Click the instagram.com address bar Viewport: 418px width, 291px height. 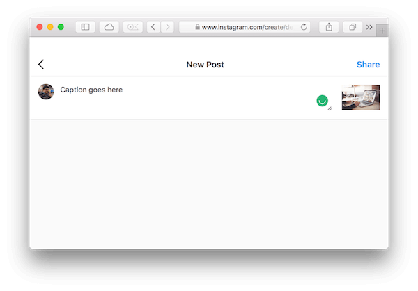pos(244,27)
